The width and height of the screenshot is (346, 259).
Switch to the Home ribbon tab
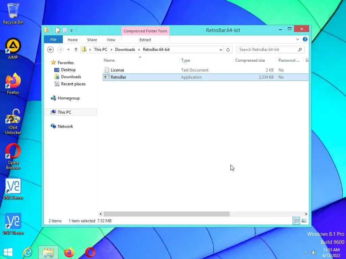[x=73, y=40]
